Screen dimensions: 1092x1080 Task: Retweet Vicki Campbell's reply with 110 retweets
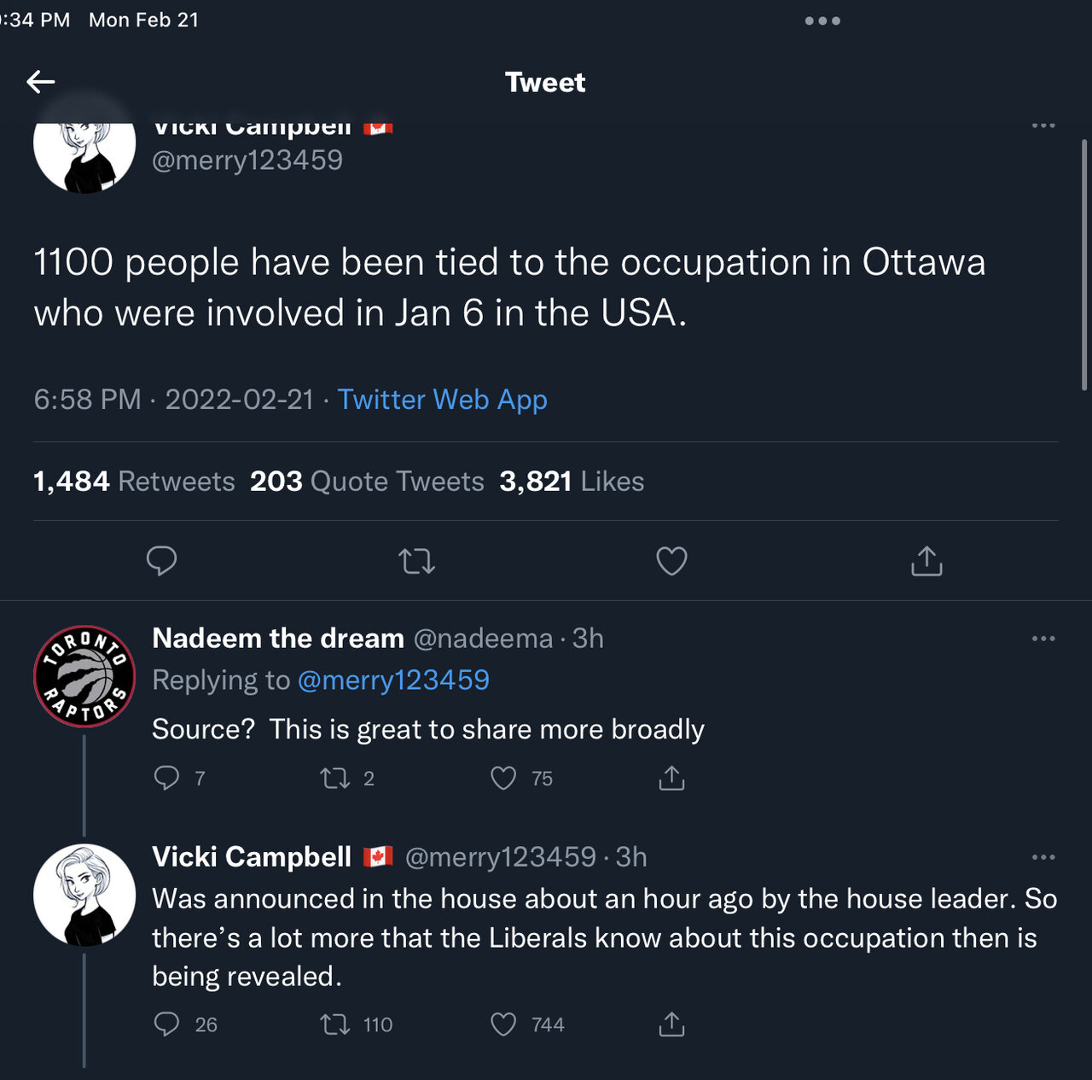[x=335, y=1025]
